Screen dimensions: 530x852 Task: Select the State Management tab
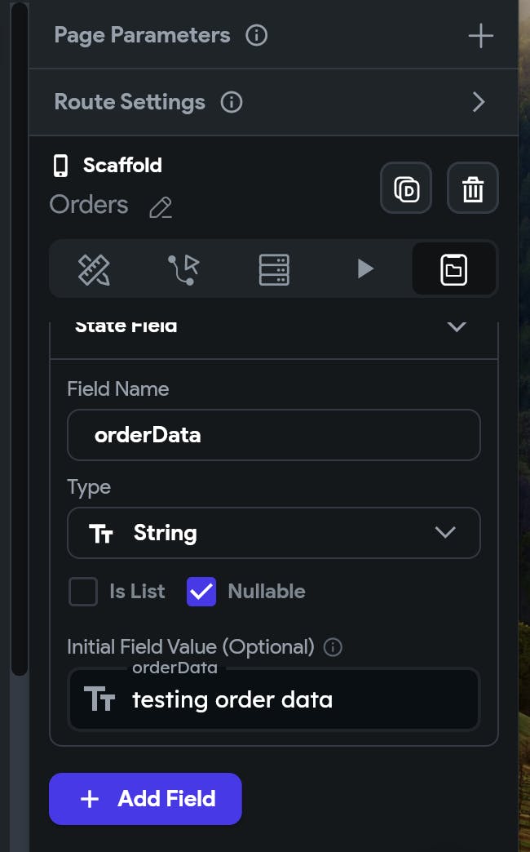(x=453, y=269)
